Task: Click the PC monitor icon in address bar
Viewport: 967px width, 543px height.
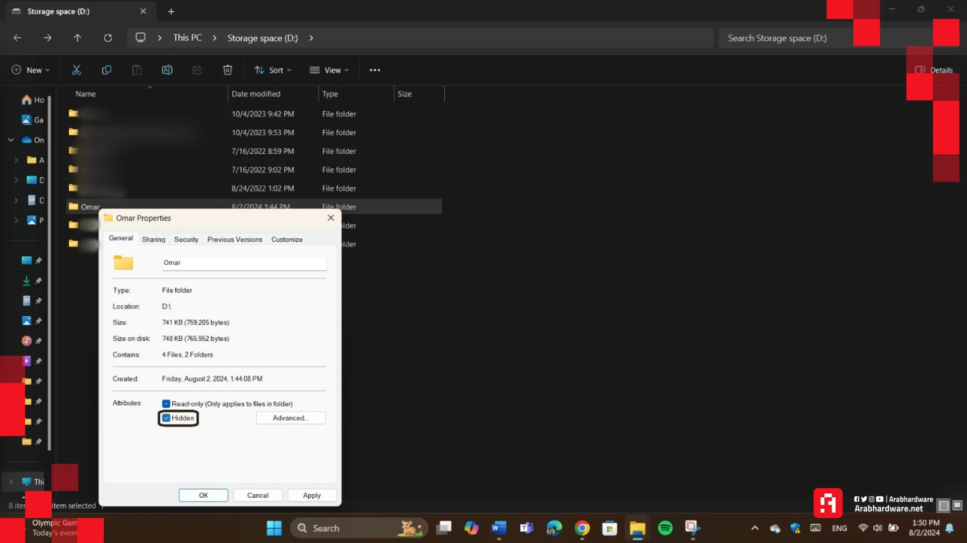Action: (x=141, y=38)
